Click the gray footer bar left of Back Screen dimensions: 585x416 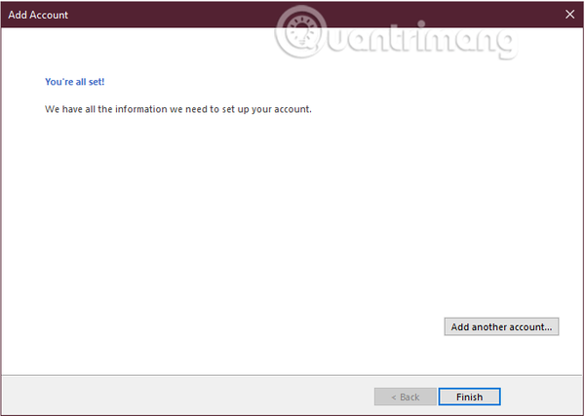click(x=186, y=397)
